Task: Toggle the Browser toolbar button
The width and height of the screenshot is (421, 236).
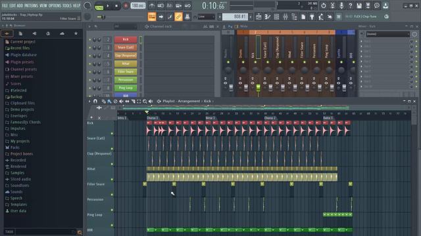Action: (x=294, y=17)
